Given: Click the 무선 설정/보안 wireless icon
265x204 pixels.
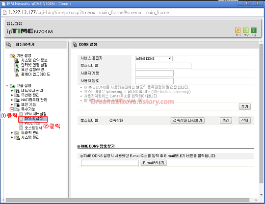Looking at the screenshot, I should pyautogui.click(x=17, y=70).
